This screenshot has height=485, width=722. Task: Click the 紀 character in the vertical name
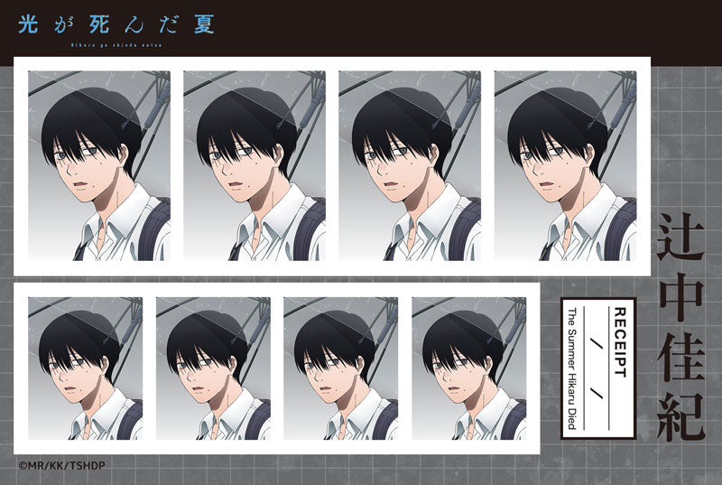[680, 411]
